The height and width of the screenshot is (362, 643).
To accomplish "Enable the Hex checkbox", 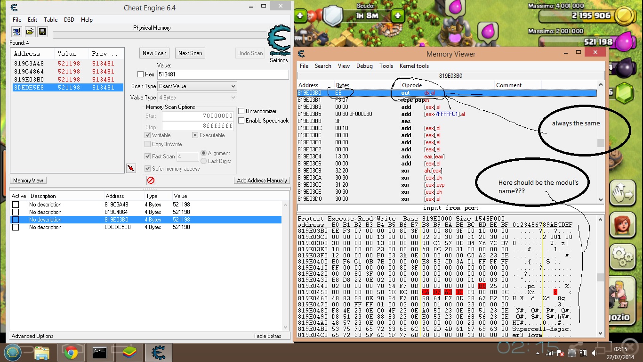I will 140,74.
